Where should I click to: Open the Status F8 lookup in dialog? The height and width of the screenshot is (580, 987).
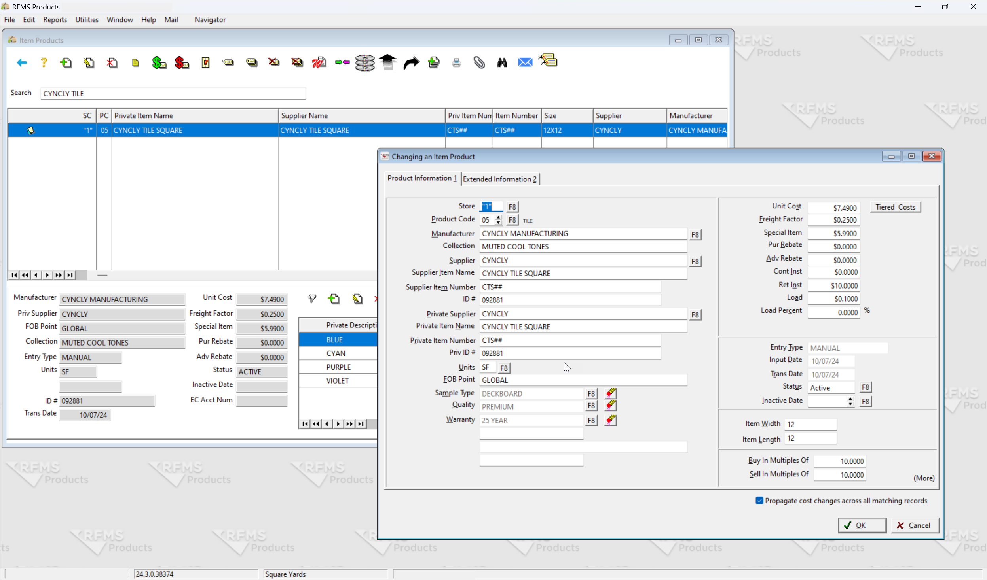pos(865,387)
